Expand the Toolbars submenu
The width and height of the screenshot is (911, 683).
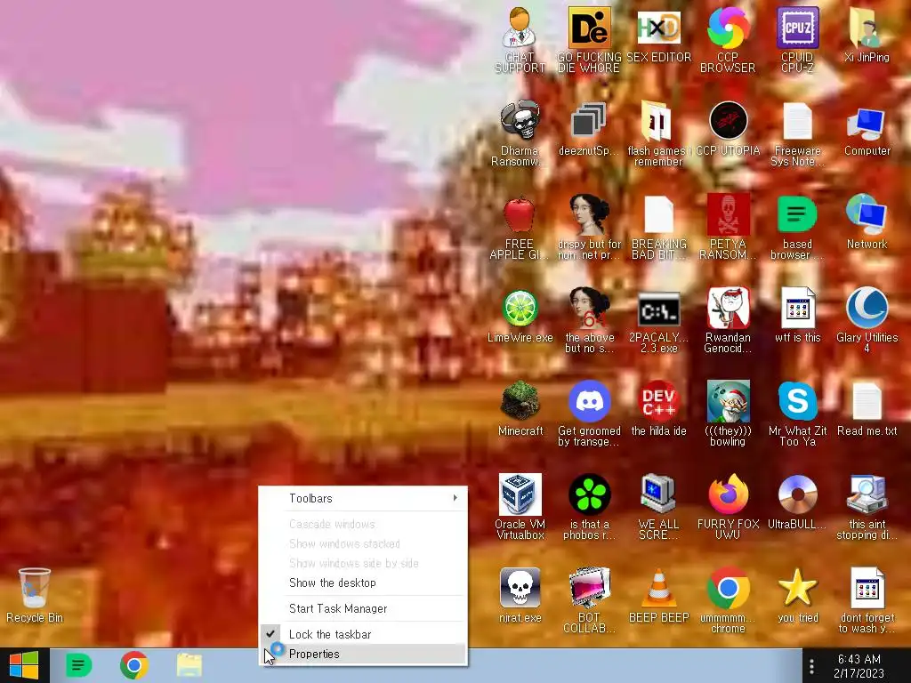coord(364,498)
